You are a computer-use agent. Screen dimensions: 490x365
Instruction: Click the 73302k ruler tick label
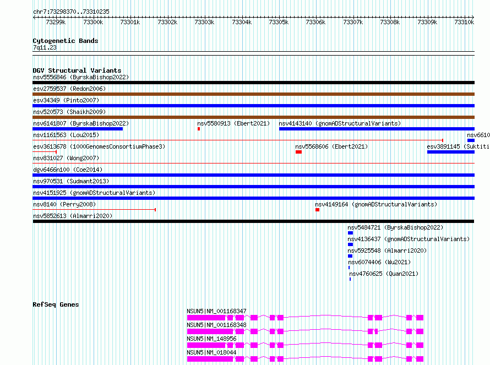[x=167, y=22]
